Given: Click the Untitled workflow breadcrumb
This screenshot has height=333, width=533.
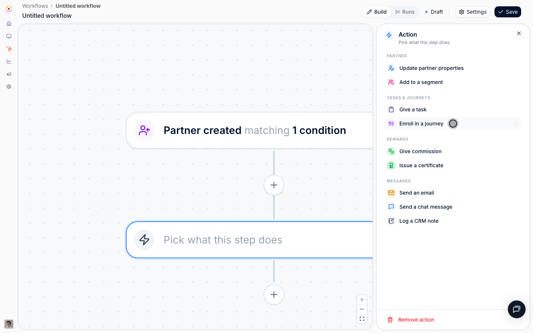Looking at the screenshot, I should click(78, 6).
